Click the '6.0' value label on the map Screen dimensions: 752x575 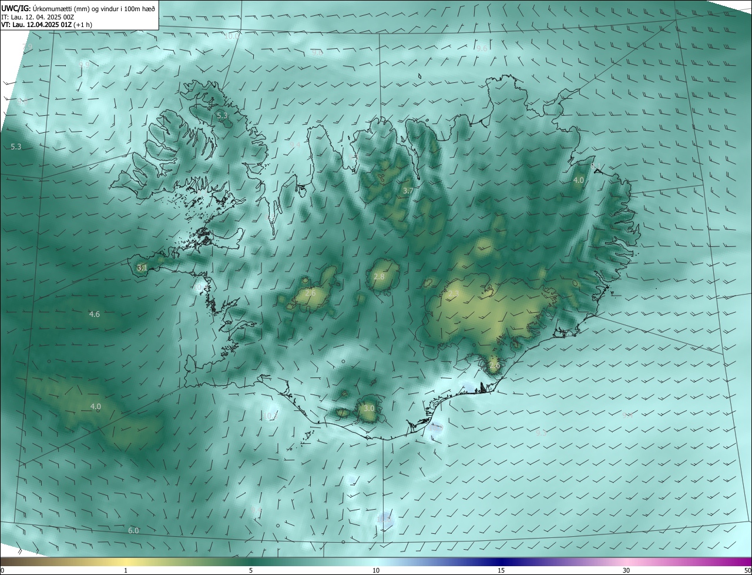133,531
